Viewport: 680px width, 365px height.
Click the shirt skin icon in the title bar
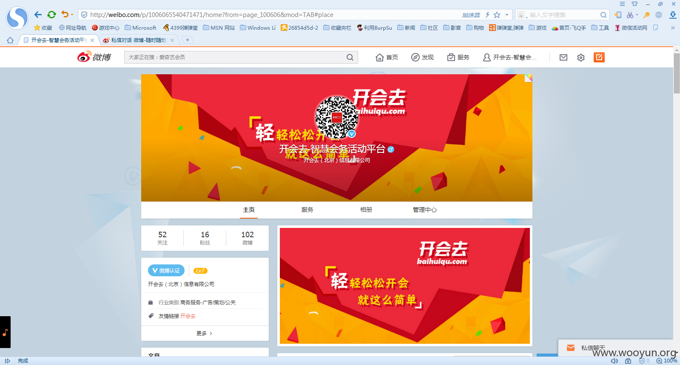click(634, 4)
